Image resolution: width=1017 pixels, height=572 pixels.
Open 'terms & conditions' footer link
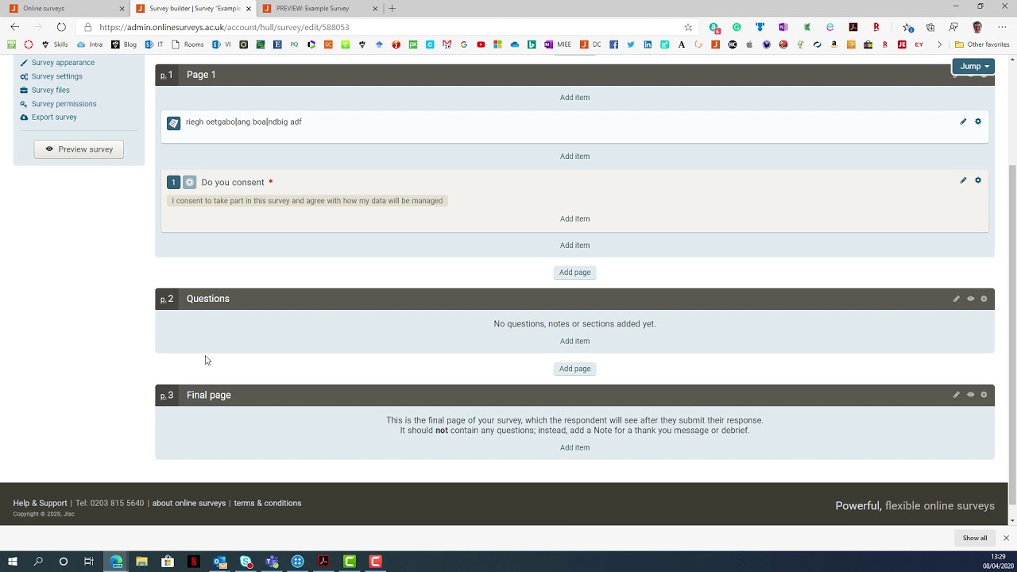268,503
